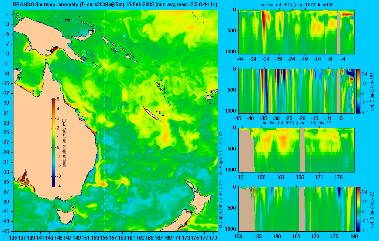This screenshot has width=379, height=241.
Task: Click the '-44' tick under the lon=155 temperature section
Action: pos(240,59)
